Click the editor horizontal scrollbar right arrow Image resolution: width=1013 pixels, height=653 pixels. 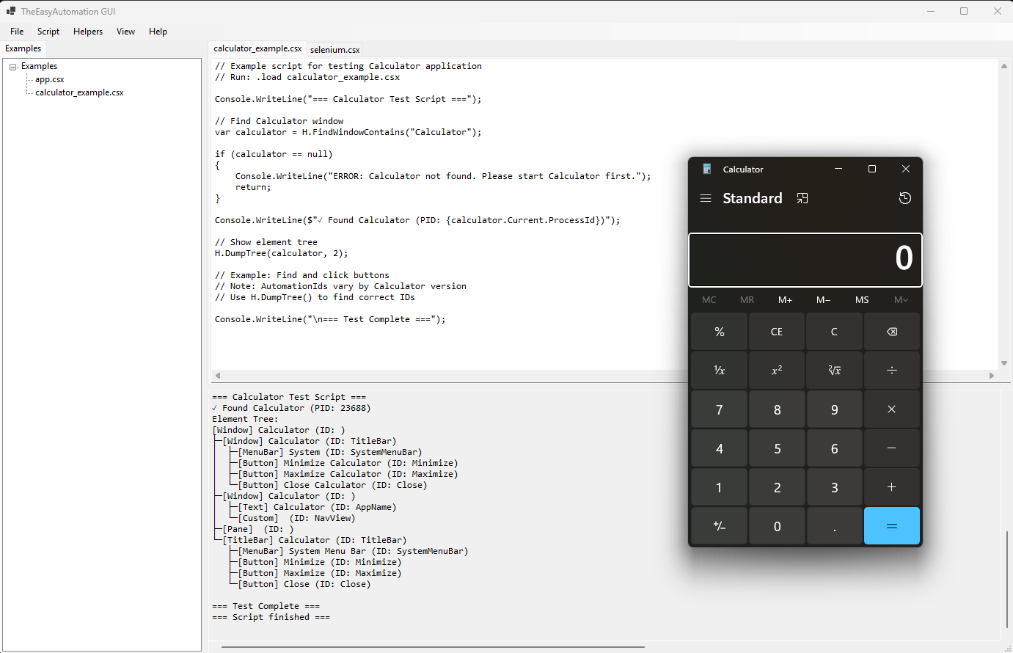(x=992, y=376)
